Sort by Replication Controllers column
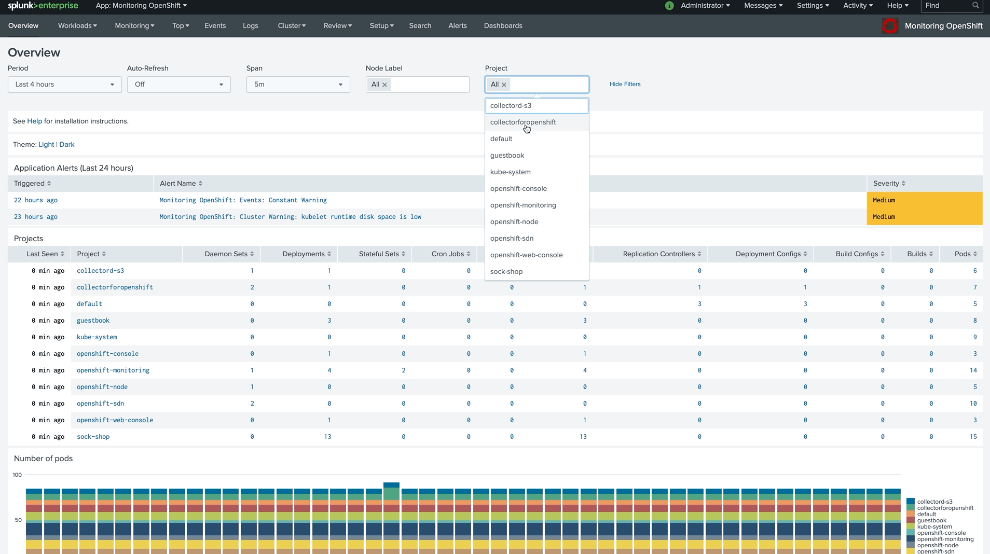This screenshot has height=554, width=990. coord(662,254)
